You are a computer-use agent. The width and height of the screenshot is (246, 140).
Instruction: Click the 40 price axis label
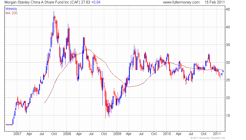pos(228,27)
